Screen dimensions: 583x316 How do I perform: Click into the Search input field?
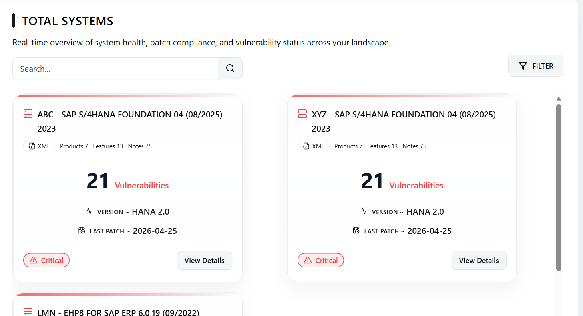click(x=115, y=68)
